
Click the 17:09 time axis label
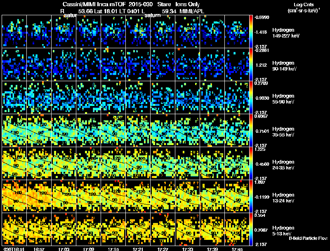coord(89,249)
